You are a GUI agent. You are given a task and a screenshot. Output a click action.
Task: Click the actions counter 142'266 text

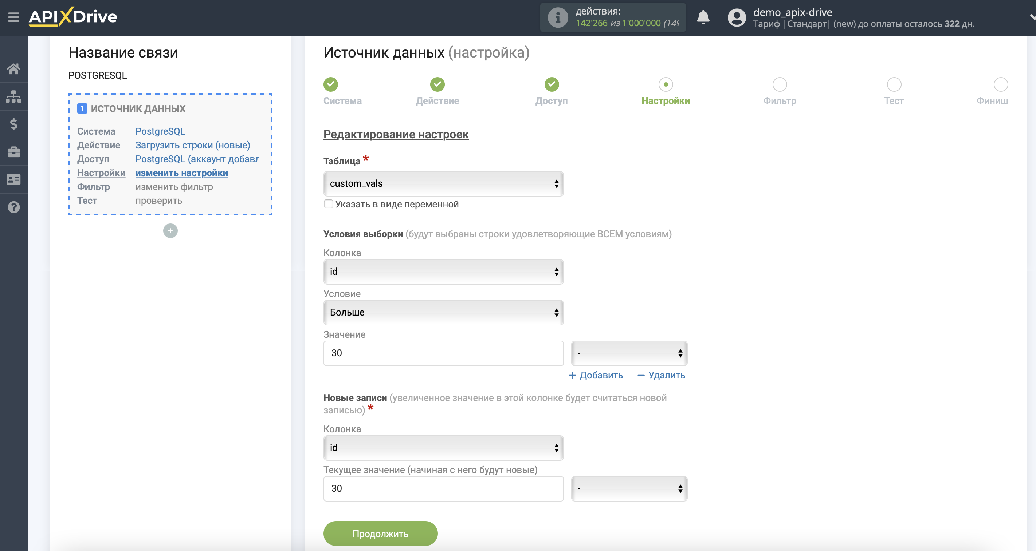[591, 23]
